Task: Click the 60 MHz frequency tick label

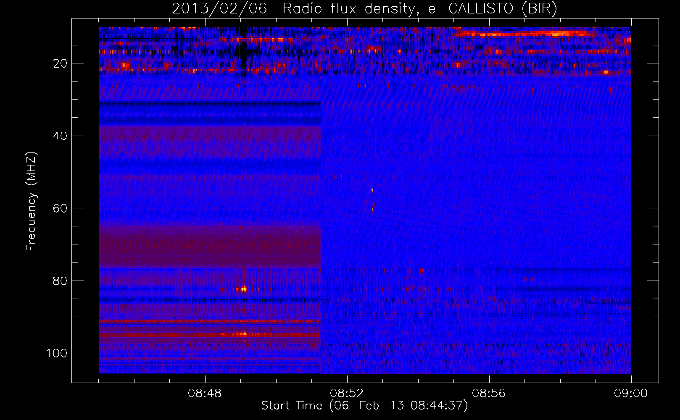Action: coord(60,208)
